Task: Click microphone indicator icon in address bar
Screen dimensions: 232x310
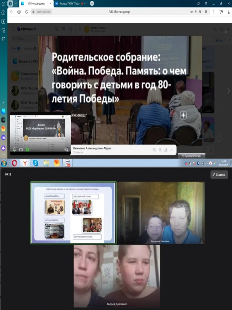Action: (196, 12)
